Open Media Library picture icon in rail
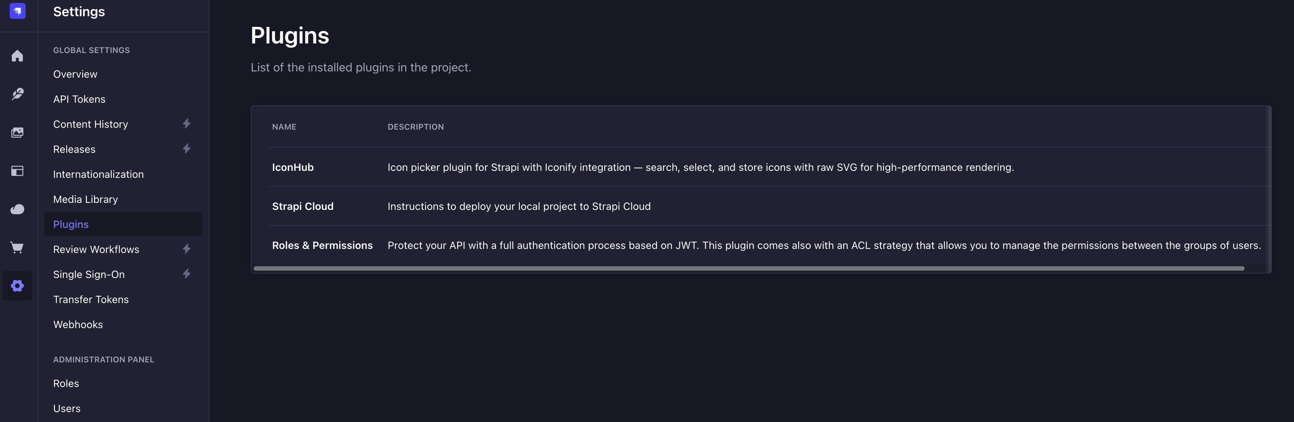The image size is (1294, 422). click(18, 133)
